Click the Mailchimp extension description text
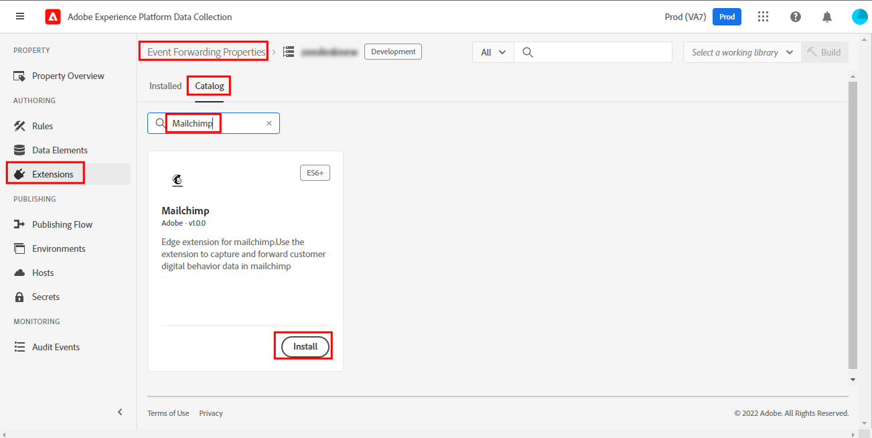 244,254
